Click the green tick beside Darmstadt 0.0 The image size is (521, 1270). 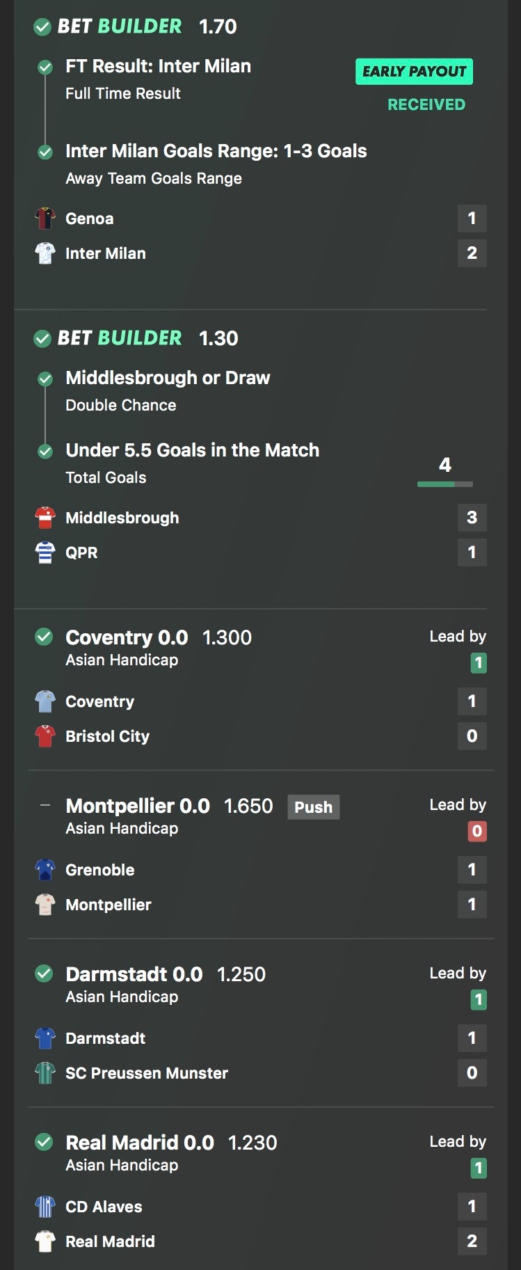[45, 974]
